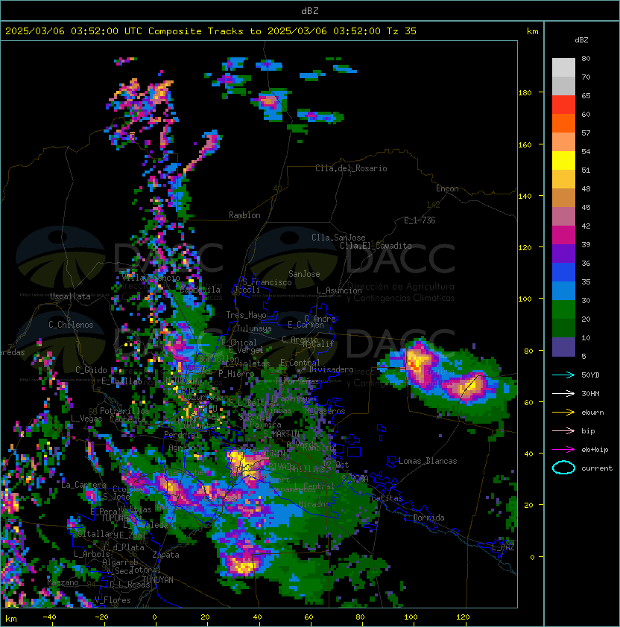
Task: Click the 'L_Dormida' map label
Action: 424,518
